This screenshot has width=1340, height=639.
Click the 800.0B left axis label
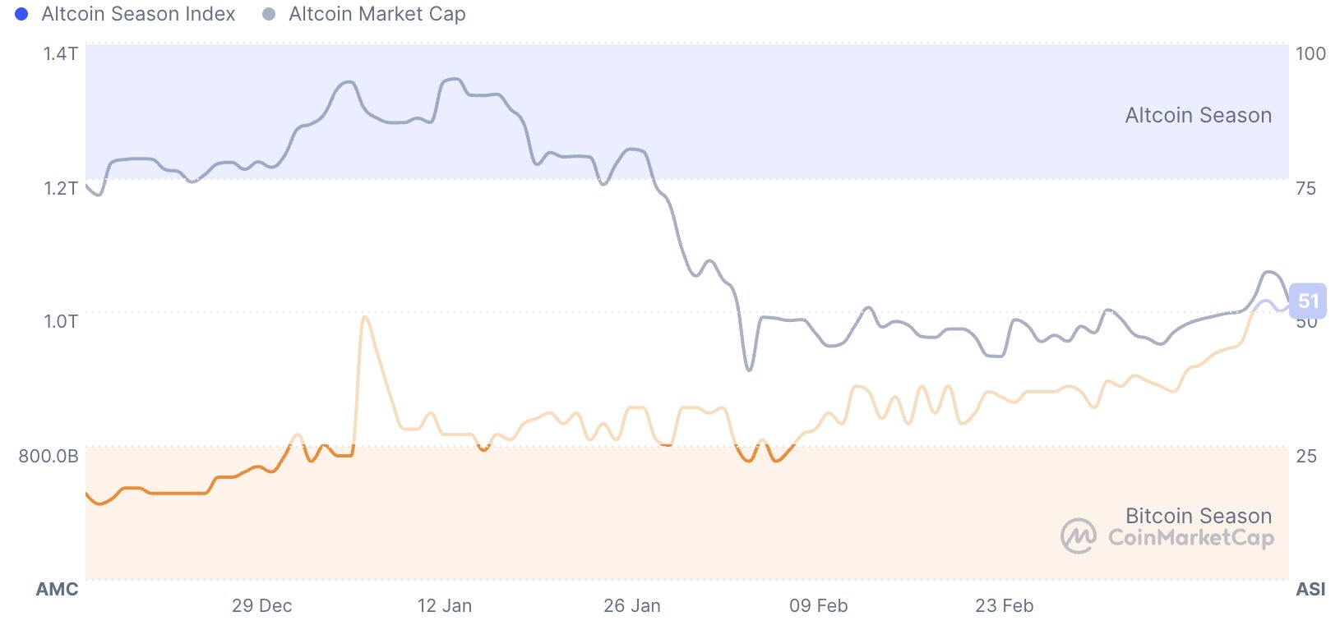click(49, 456)
